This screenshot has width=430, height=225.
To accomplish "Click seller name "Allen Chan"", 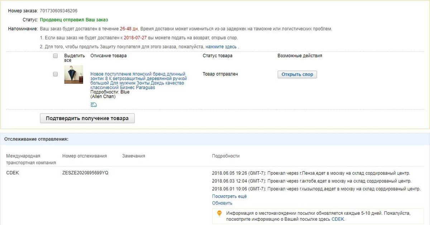I will click(103, 97).
